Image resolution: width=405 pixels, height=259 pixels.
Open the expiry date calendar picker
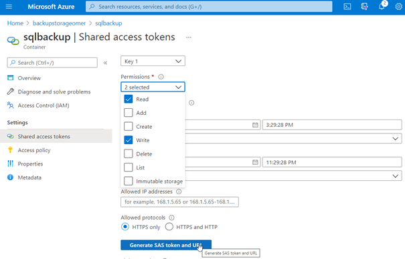click(255, 162)
